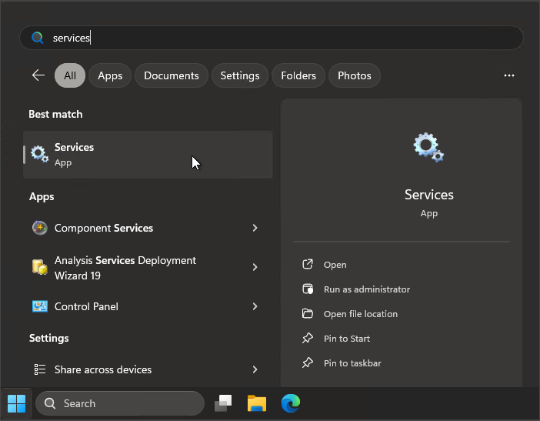Choose Run as administrator
This screenshot has width=540, height=421.
click(367, 289)
